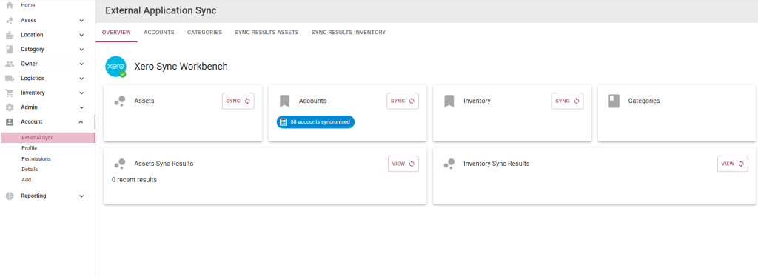This screenshot has height=277, width=758.
Task: Expand the Admin menu chevron
Action: 81,107
